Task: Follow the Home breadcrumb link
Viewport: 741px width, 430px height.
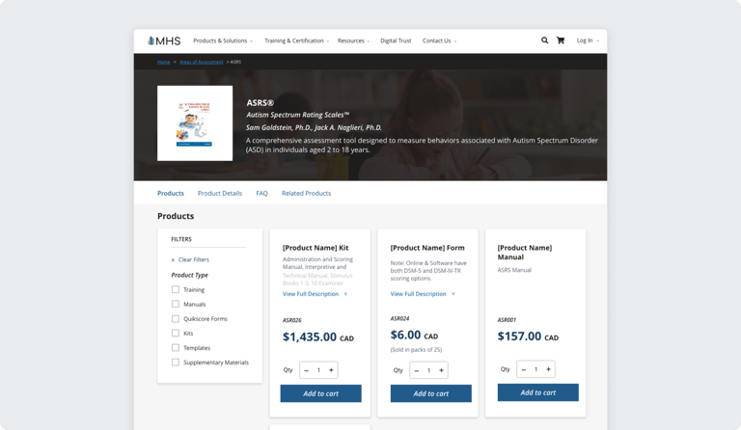Action: click(163, 62)
